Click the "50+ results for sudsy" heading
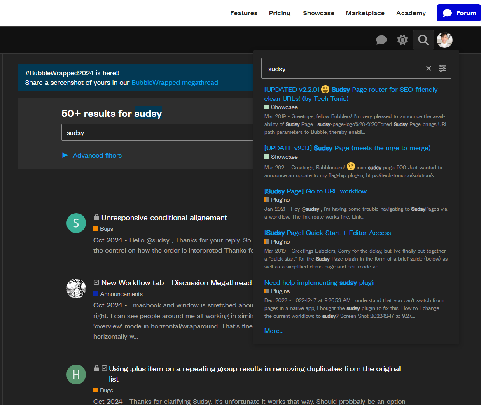Screen dimensions: 481x405 (112, 114)
